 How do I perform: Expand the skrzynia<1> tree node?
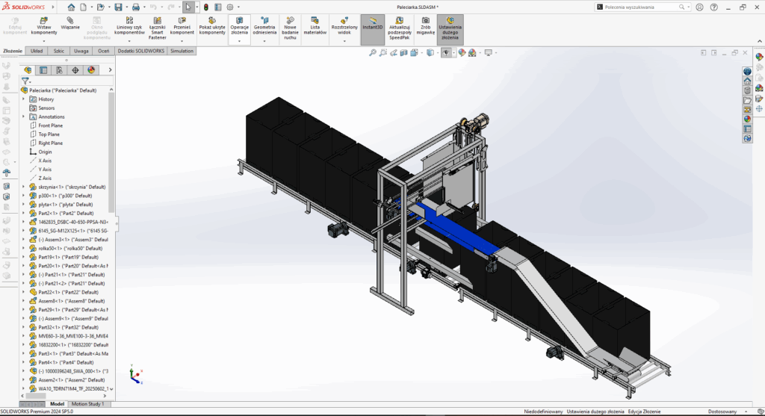(x=23, y=187)
